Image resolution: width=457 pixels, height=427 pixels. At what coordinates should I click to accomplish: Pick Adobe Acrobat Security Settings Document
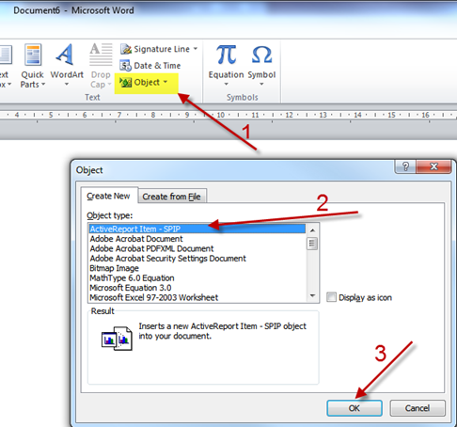[x=197, y=259]
